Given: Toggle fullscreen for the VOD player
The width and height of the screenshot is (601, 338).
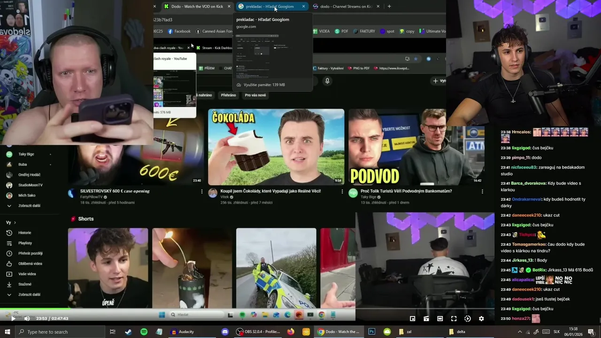Looking at the screenshot, I should 454,318.
